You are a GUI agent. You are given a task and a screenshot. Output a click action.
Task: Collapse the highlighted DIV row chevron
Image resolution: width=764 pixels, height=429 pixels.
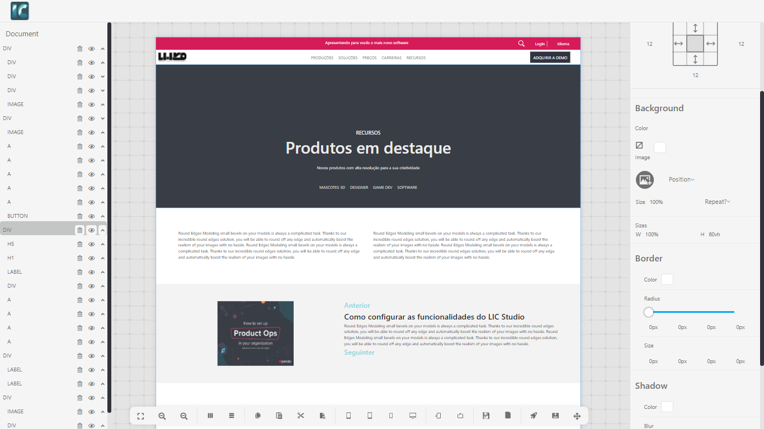point(103,230)
